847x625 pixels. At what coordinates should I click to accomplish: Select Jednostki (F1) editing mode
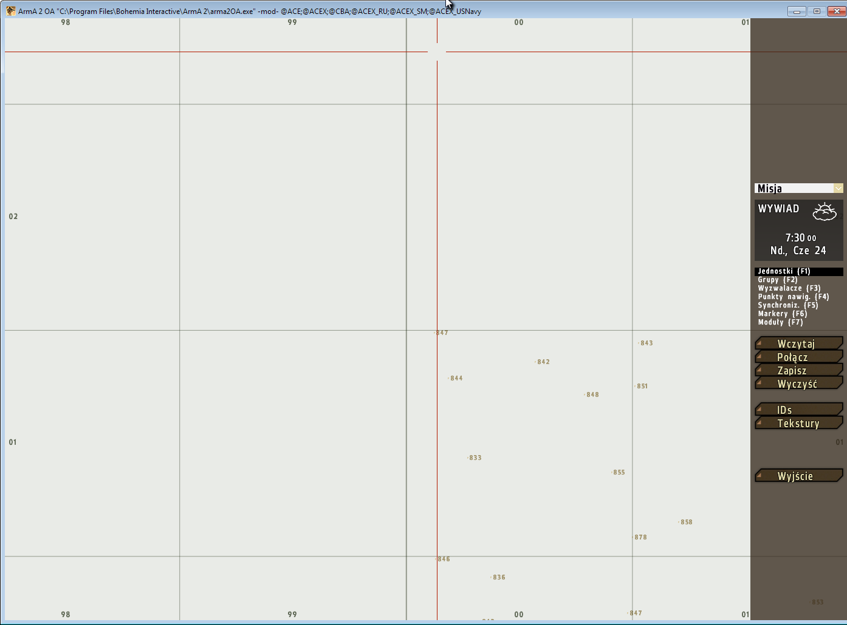click(x=784, y=271)
